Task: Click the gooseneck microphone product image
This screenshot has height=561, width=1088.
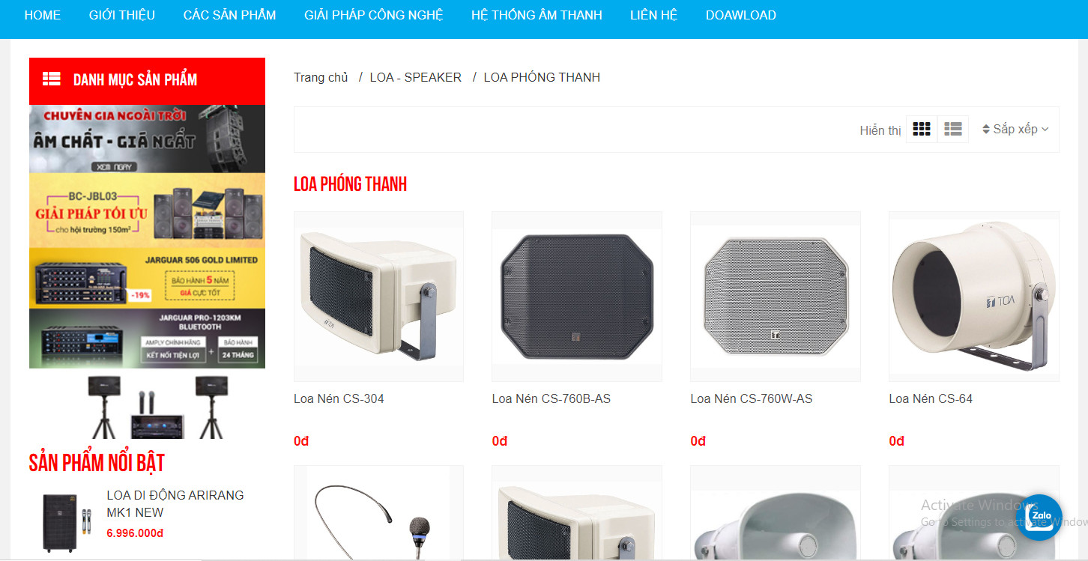Action: point(378,513)
